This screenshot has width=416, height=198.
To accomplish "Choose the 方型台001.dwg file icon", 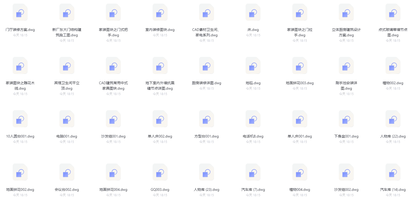I will click(x=207, y=119).
